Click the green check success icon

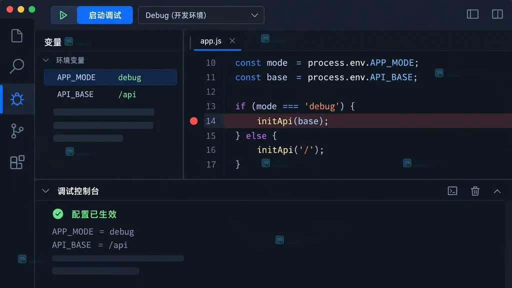coord(58,214)
